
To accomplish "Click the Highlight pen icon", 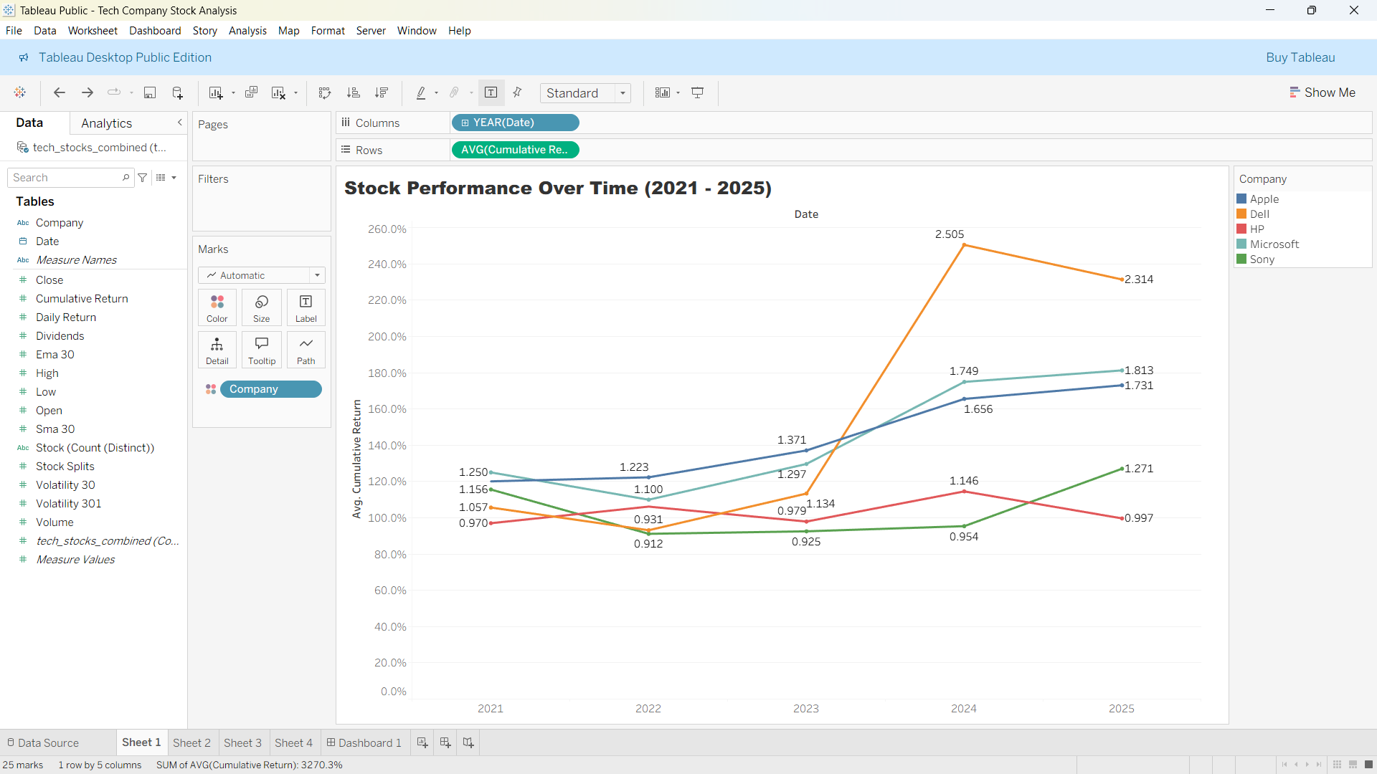I will pyautogui.click(x=421, y=92).
